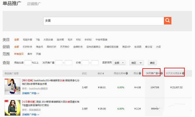The image size is (195, 117).
Task: Open baabibaaby dress product thumbnail
Action: [12, 87]
